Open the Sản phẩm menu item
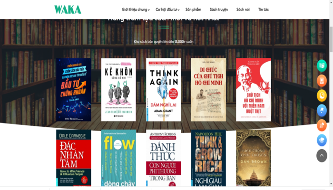Viewport: 333px width, 190px height. click(x=193, y=9)
